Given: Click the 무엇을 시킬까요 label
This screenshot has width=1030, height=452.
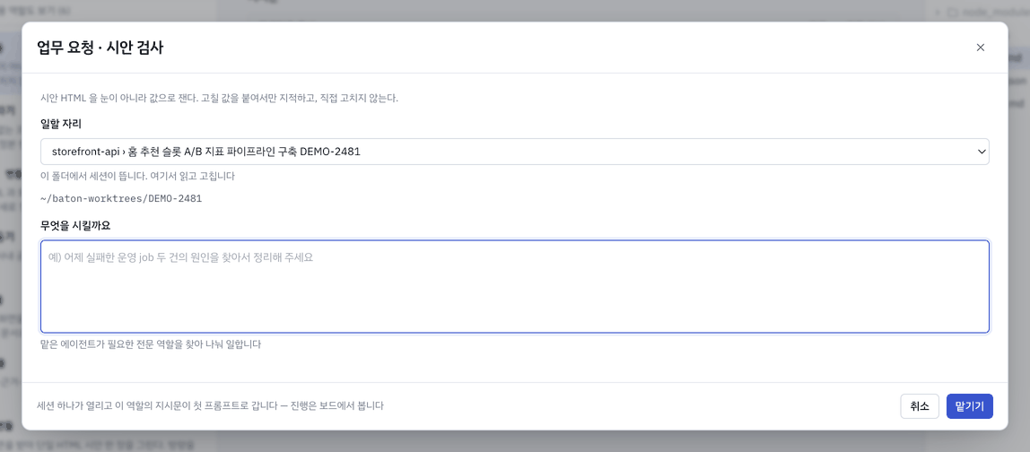Looking at the screenshot, I should [74, 225].
